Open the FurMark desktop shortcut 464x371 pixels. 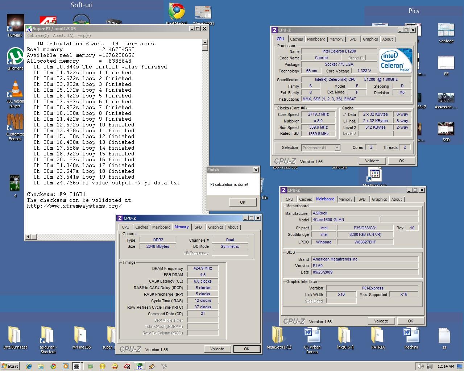(15, 26)
